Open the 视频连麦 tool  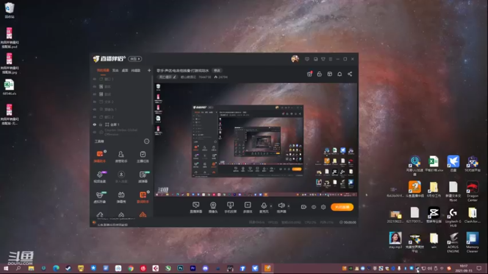point(99,177)
